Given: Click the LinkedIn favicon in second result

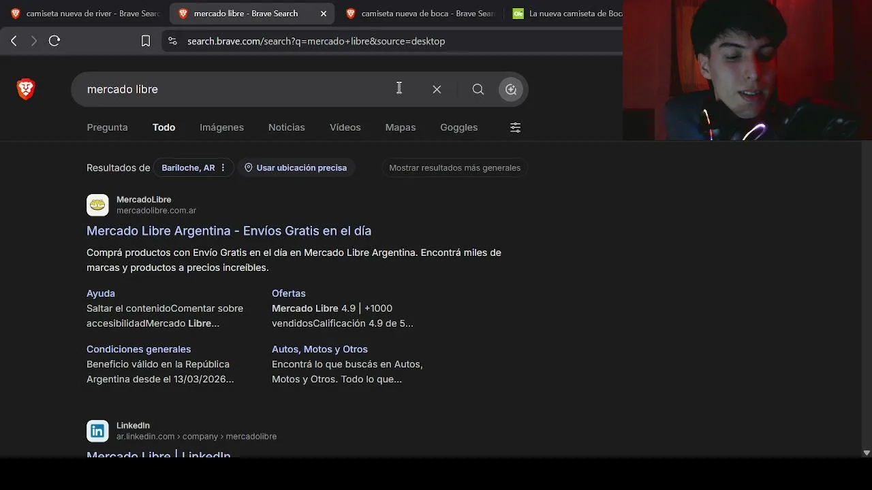Looking at the screenshot, I should pos(97,431).
